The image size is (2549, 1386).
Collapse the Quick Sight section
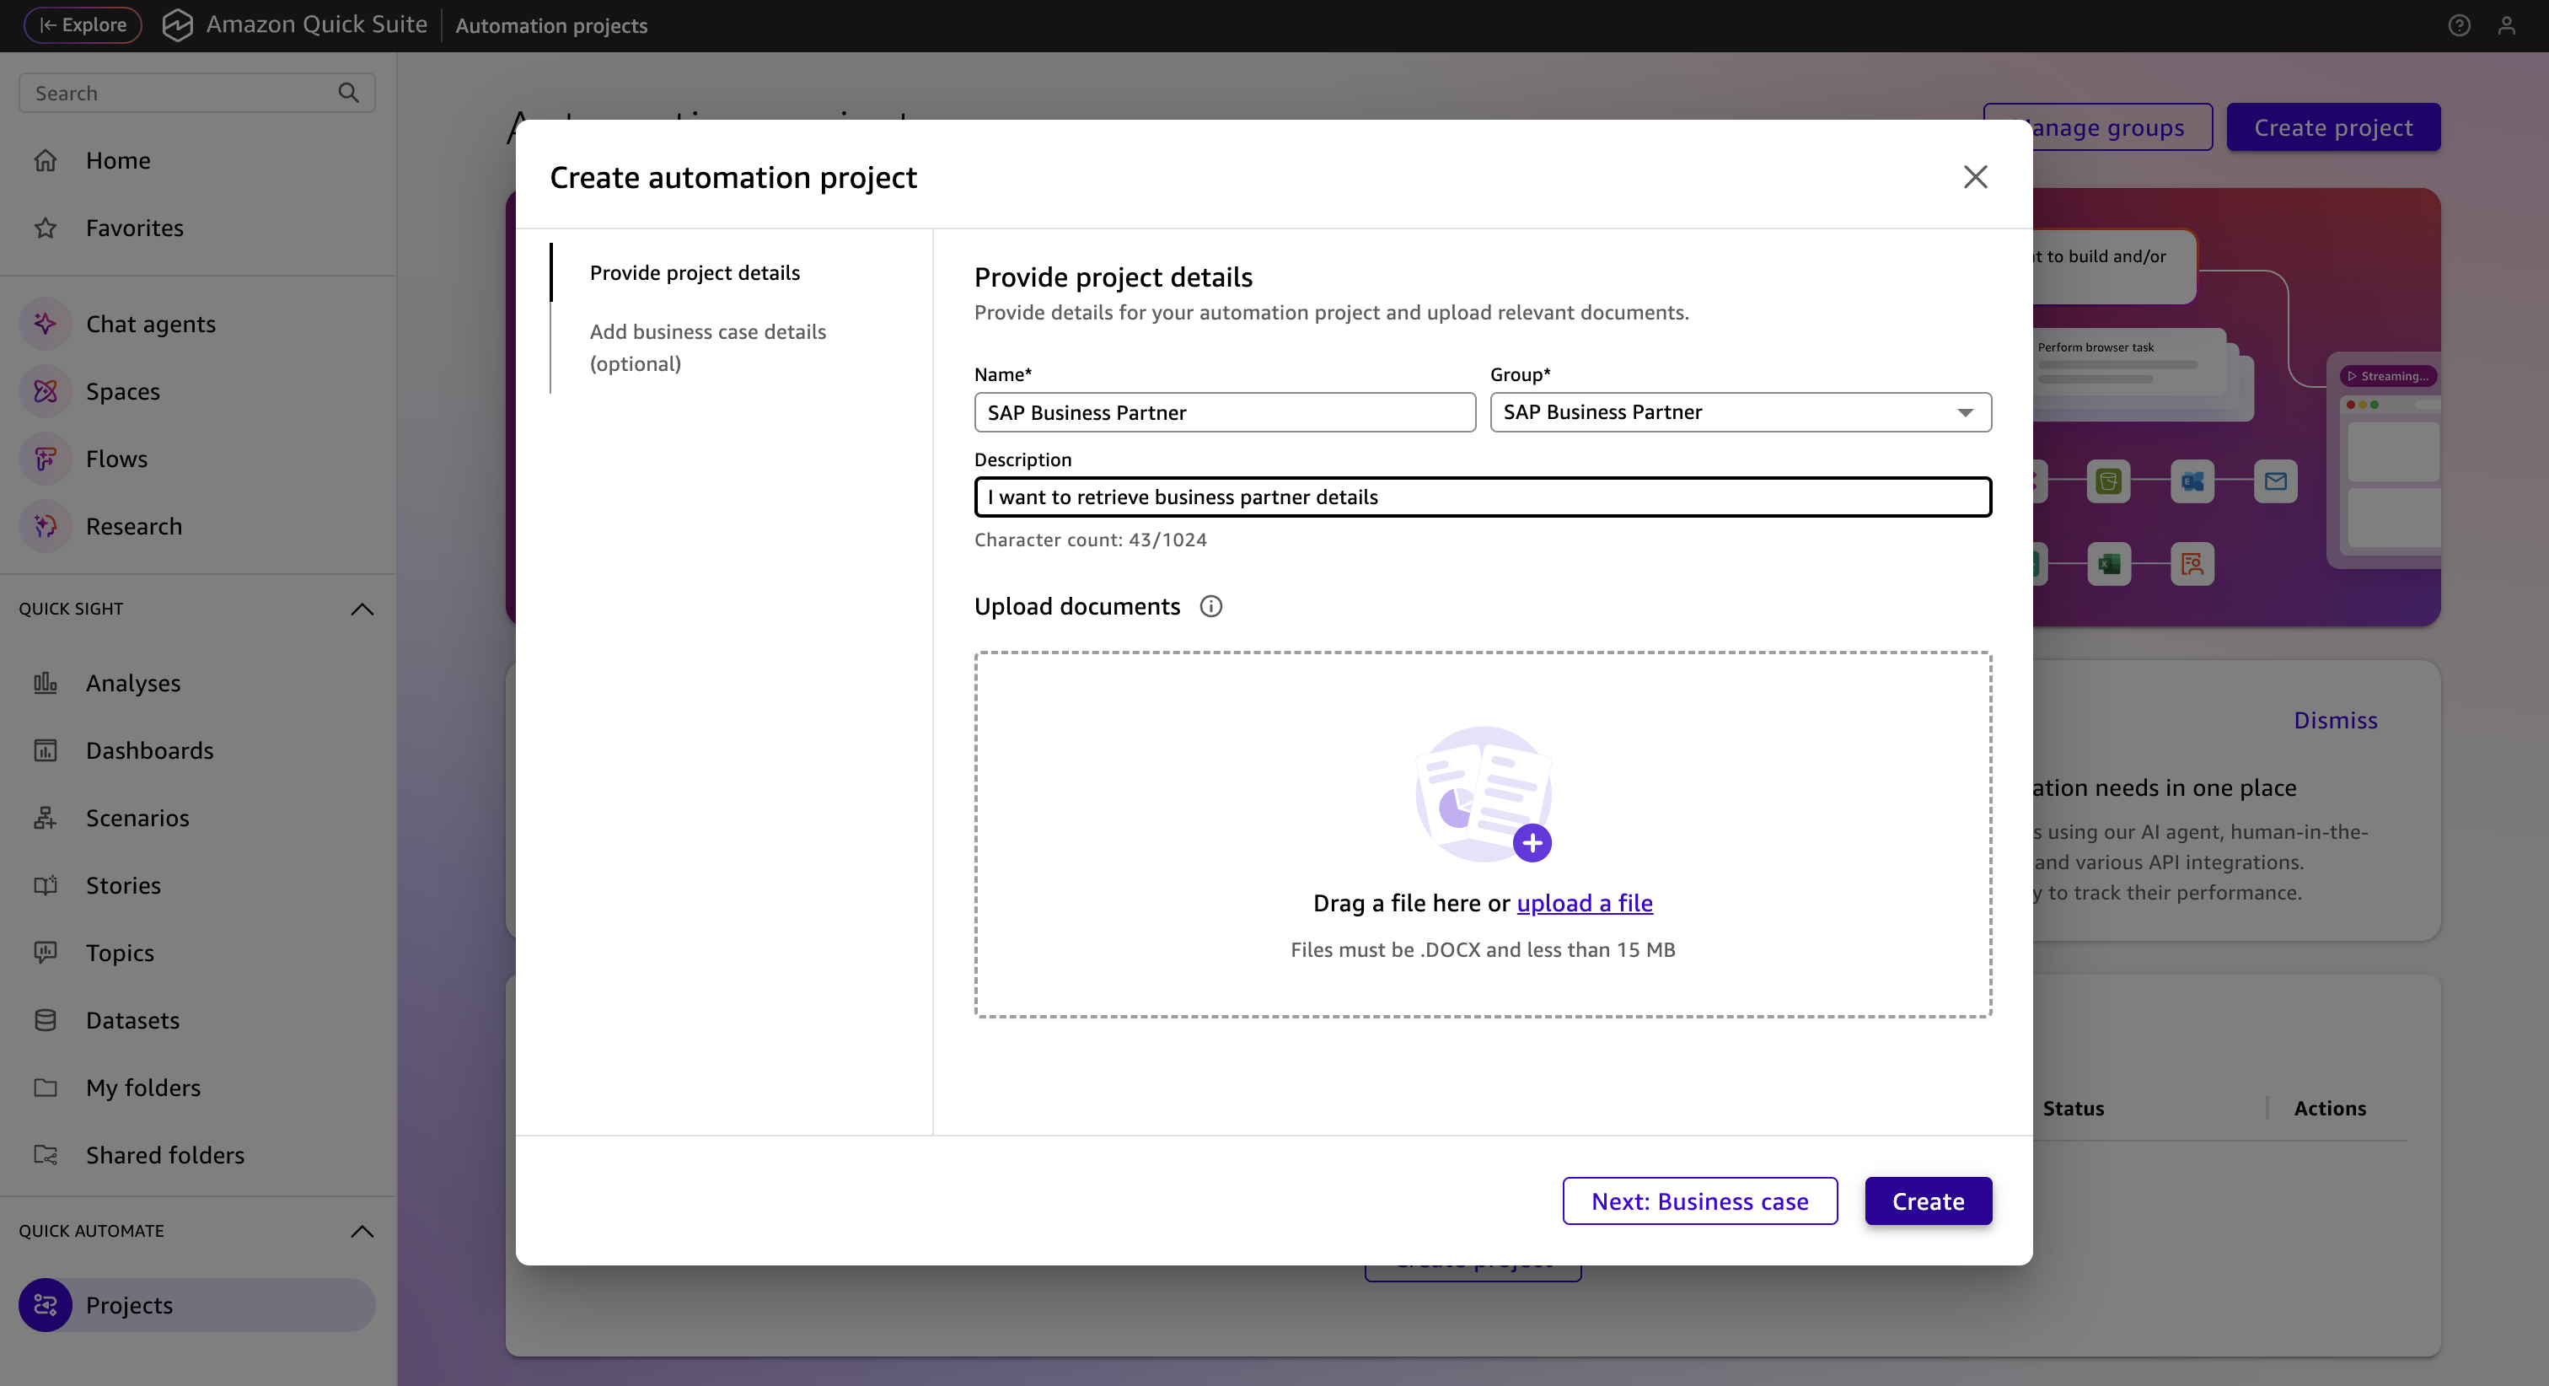coord(362,609)
